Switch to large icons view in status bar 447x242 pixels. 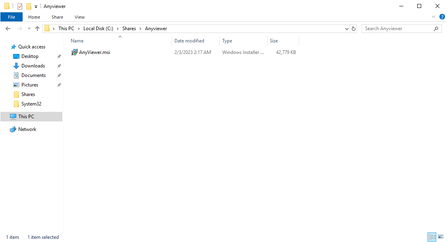[441, 237]
